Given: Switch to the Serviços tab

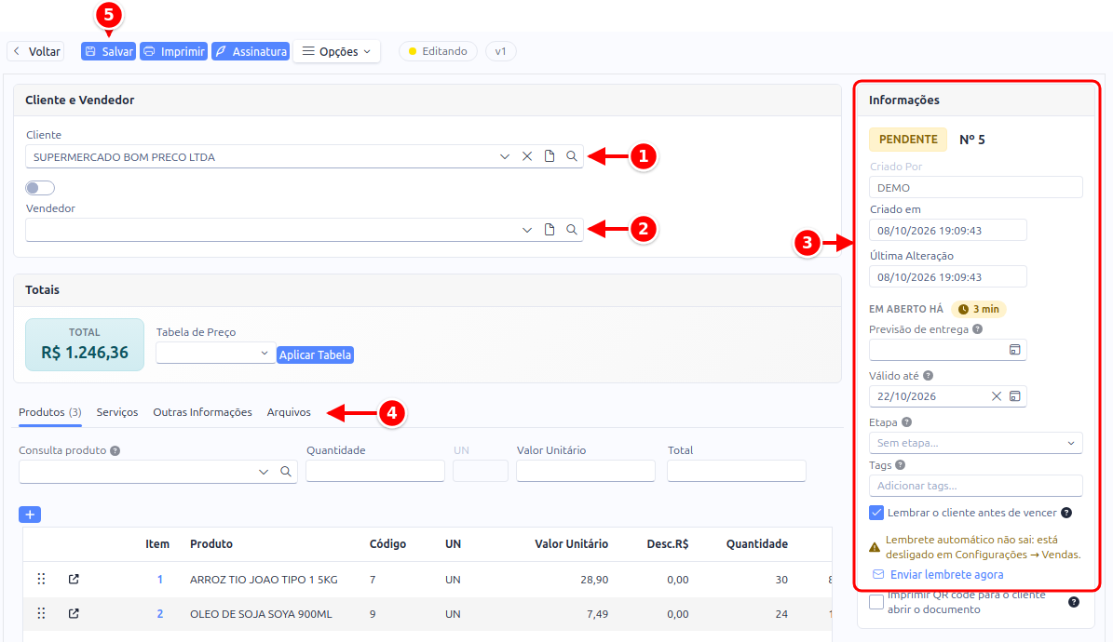Looking at the screenshot, I should [117, 412].
